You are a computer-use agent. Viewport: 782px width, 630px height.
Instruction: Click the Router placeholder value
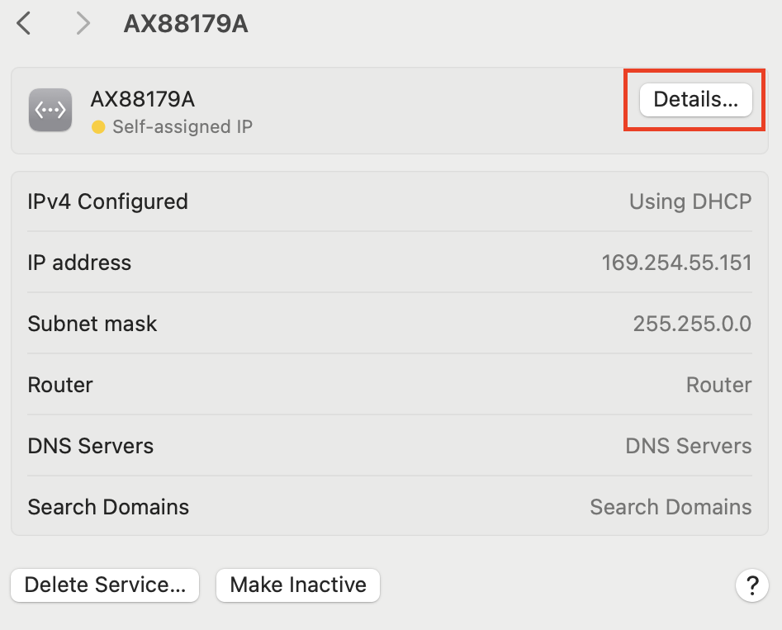click(718, 385)
